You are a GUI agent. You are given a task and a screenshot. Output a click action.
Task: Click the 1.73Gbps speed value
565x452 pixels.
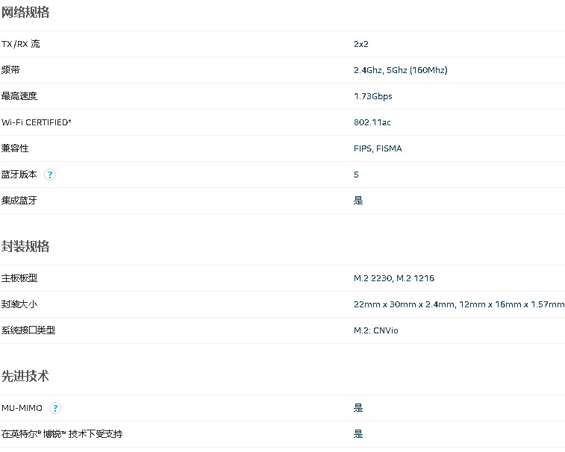pyautogui.click(x=372, y=96)
